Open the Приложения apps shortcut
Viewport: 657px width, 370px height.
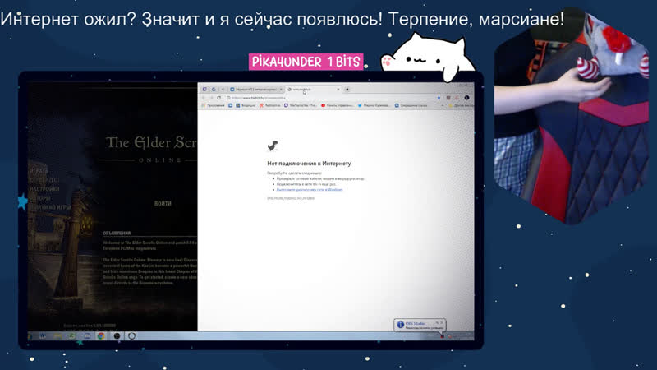[x=214, y=105]
